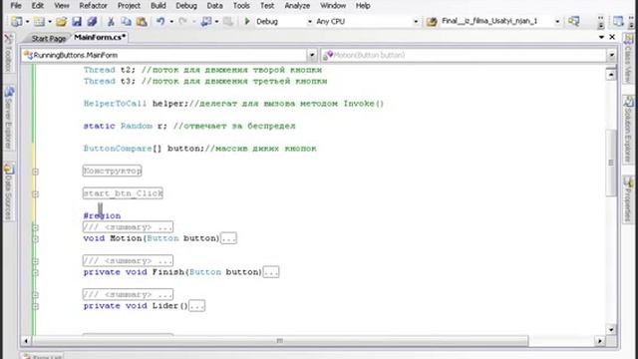Expand the Конструктор collapsed region
This screenshot has width=638, height=359.
point(36,172)
